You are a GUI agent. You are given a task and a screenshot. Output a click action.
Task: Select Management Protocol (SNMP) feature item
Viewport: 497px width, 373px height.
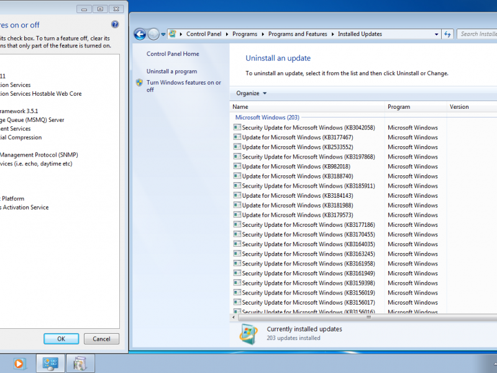(39, 155)
